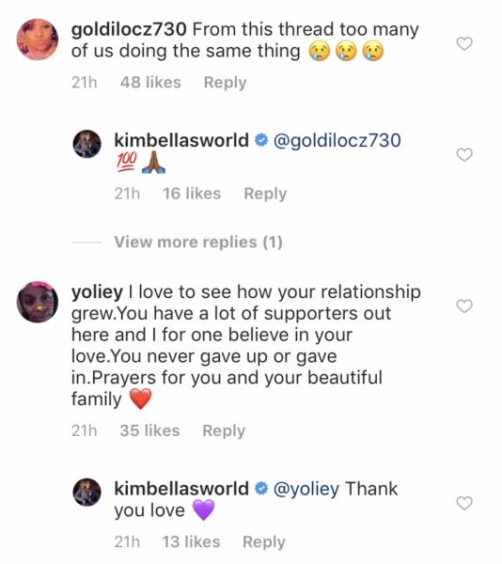Open kimbellasworld's avatar in first reply
The height and width of the screenshot is (564, 502).
coord(87,144)
